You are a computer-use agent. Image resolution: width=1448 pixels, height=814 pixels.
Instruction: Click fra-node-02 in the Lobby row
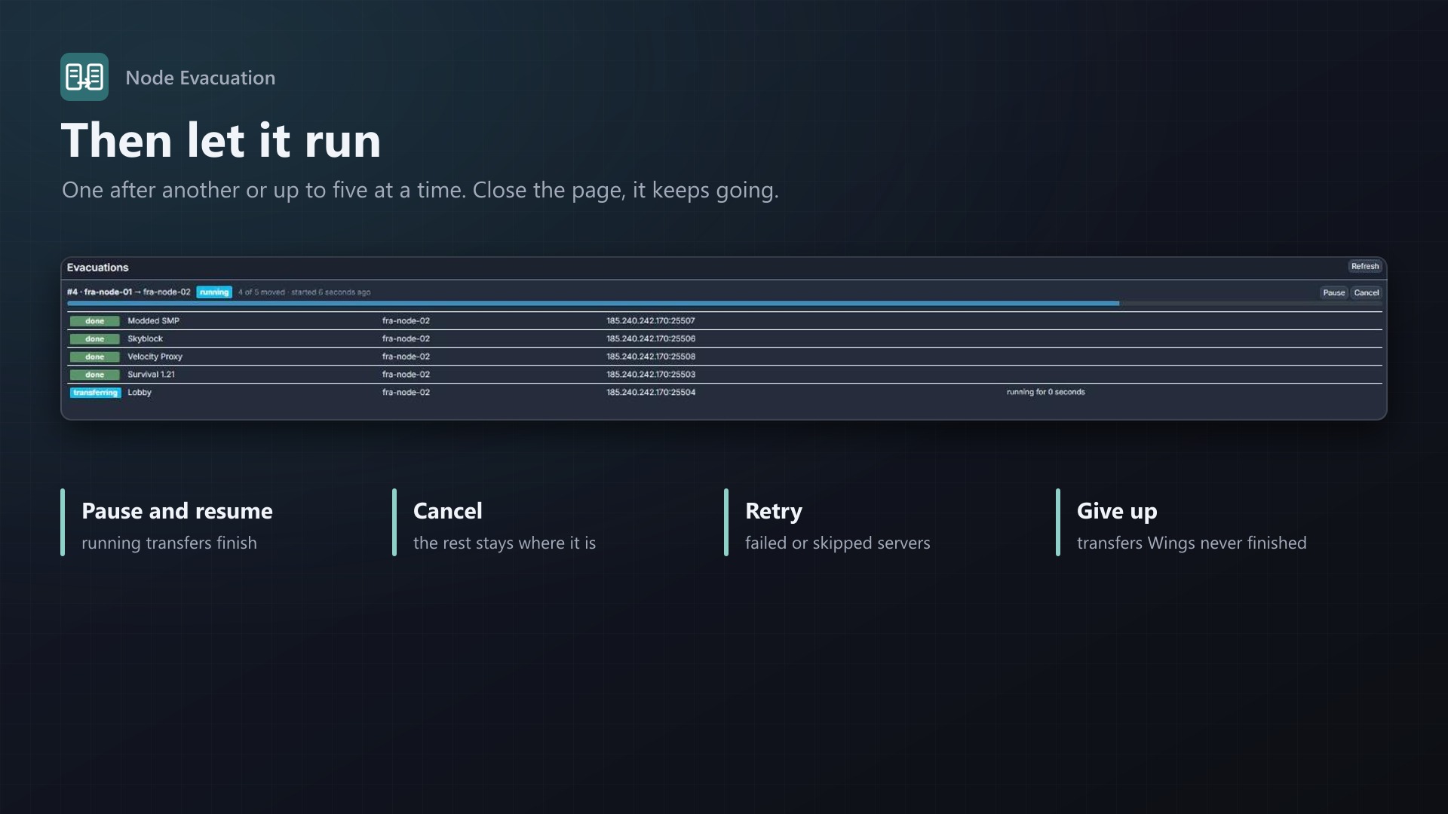[406, 393]
